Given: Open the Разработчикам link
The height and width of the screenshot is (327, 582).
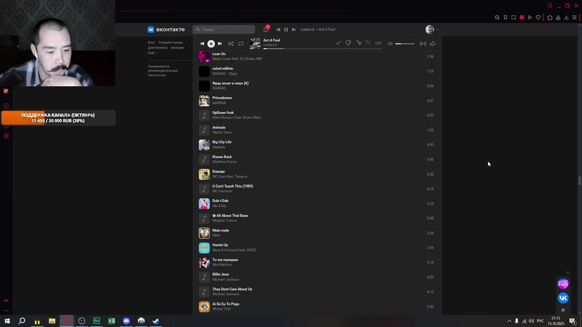Looking at the screenshot, I should pyautogui.click(x=171, y=42).
